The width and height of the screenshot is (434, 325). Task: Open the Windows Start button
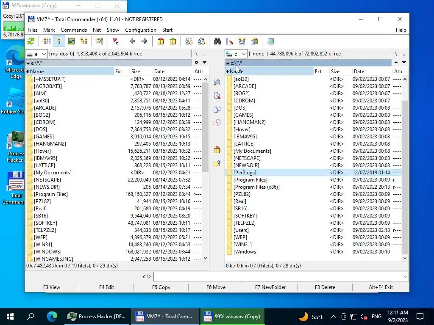(x=10, y=317)
